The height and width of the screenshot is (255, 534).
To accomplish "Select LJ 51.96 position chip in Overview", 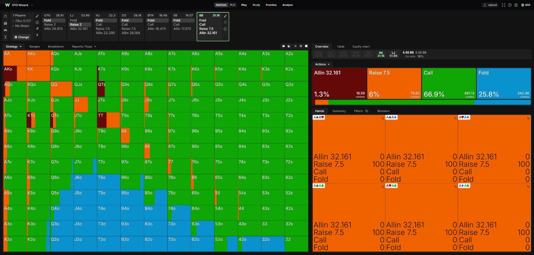I will [393, 54].
